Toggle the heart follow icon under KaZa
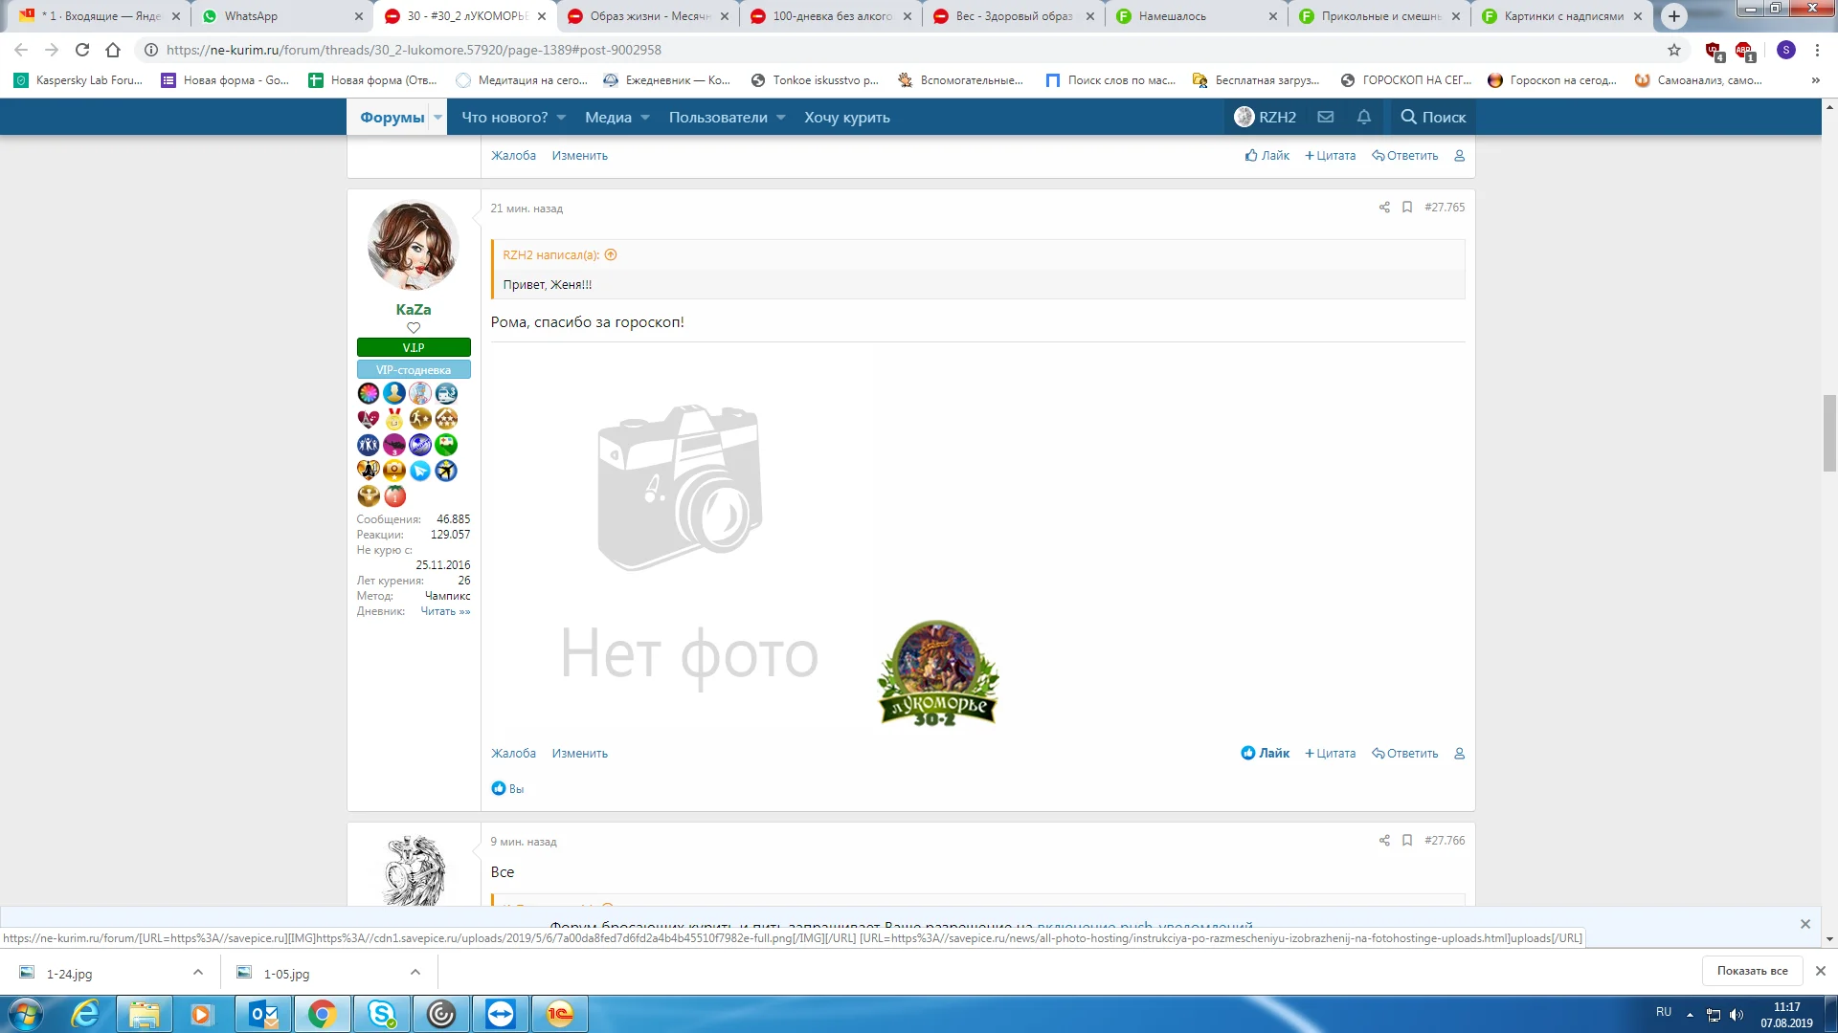The height and width of the screenshot is (1033, 1838). pyautogui.click(x=413, y=327)
